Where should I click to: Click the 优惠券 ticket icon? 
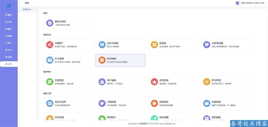[154, 44]
